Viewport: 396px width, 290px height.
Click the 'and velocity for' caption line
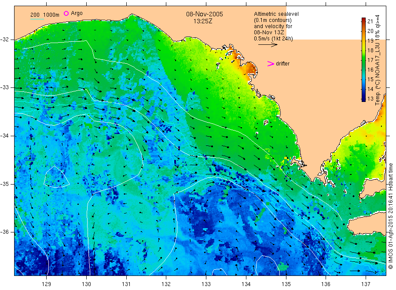(x=273, y=26)
